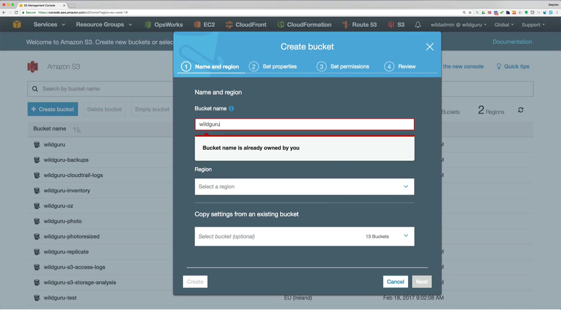The width and height of the screenshot is (561, 316).
Task: Click the wildguru-cloudtrail-logs bucket icon
Action: click(37, 175)
